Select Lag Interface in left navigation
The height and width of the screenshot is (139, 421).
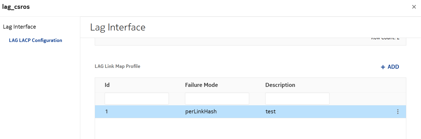[19, 27]
